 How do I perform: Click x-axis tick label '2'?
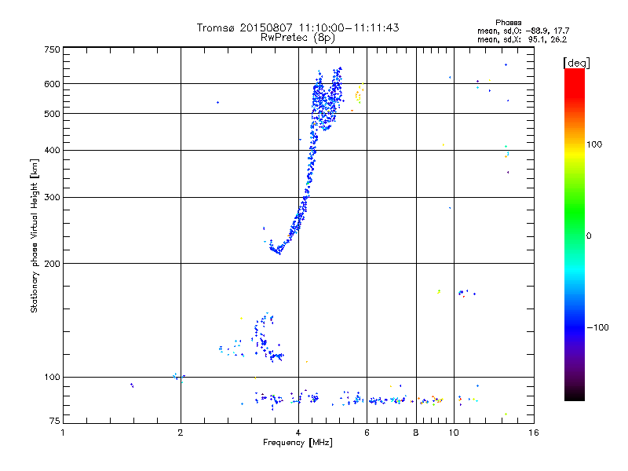(x=181, y=433)
